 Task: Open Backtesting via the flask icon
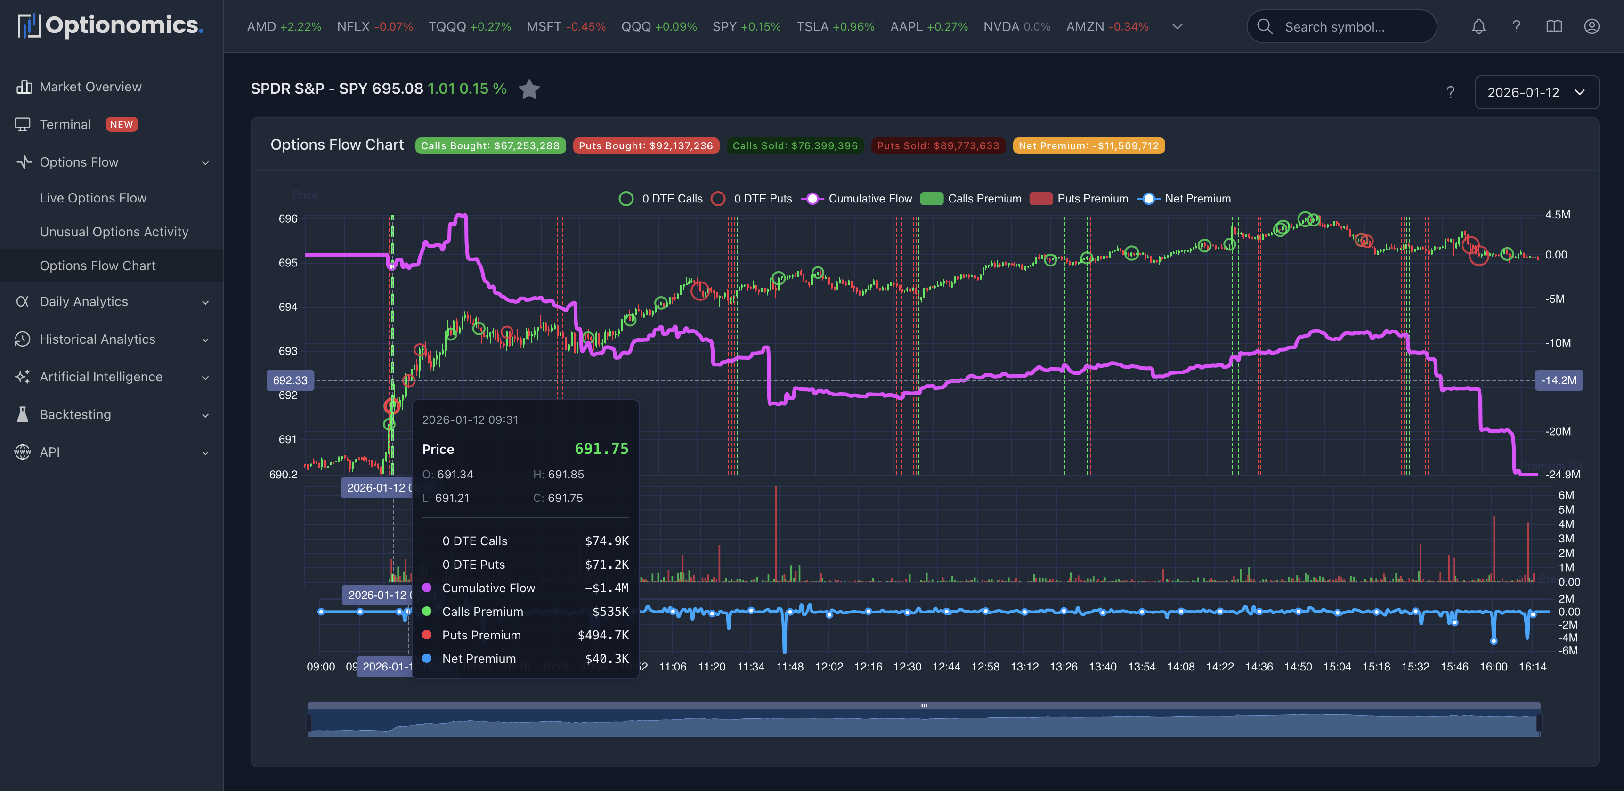click(23, 414)
